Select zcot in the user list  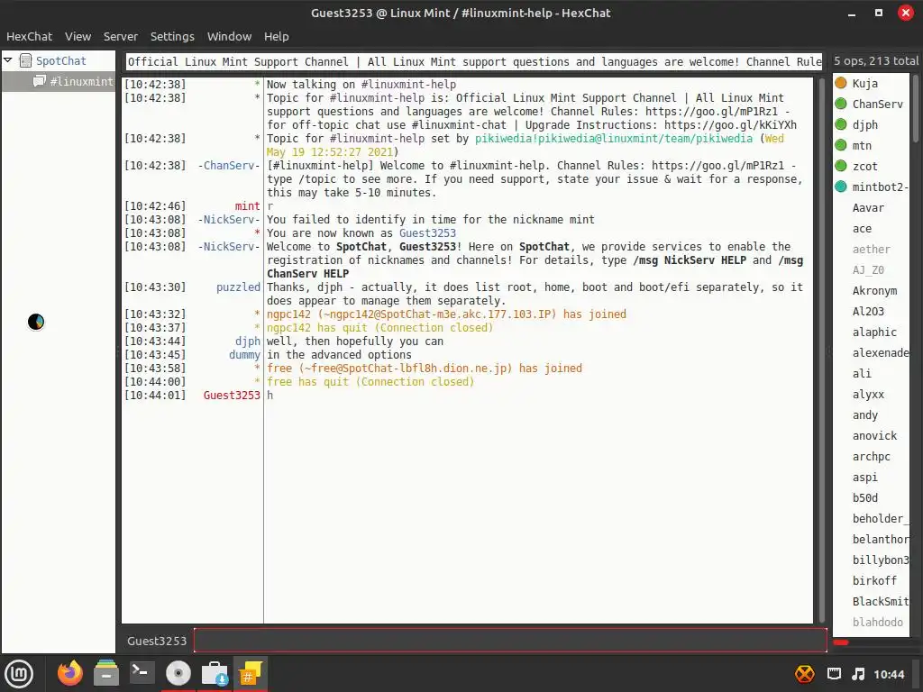point(864,167)
